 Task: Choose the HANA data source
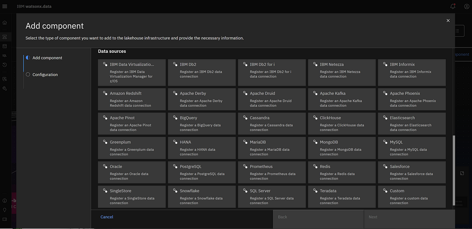click(x=202, y=148)
